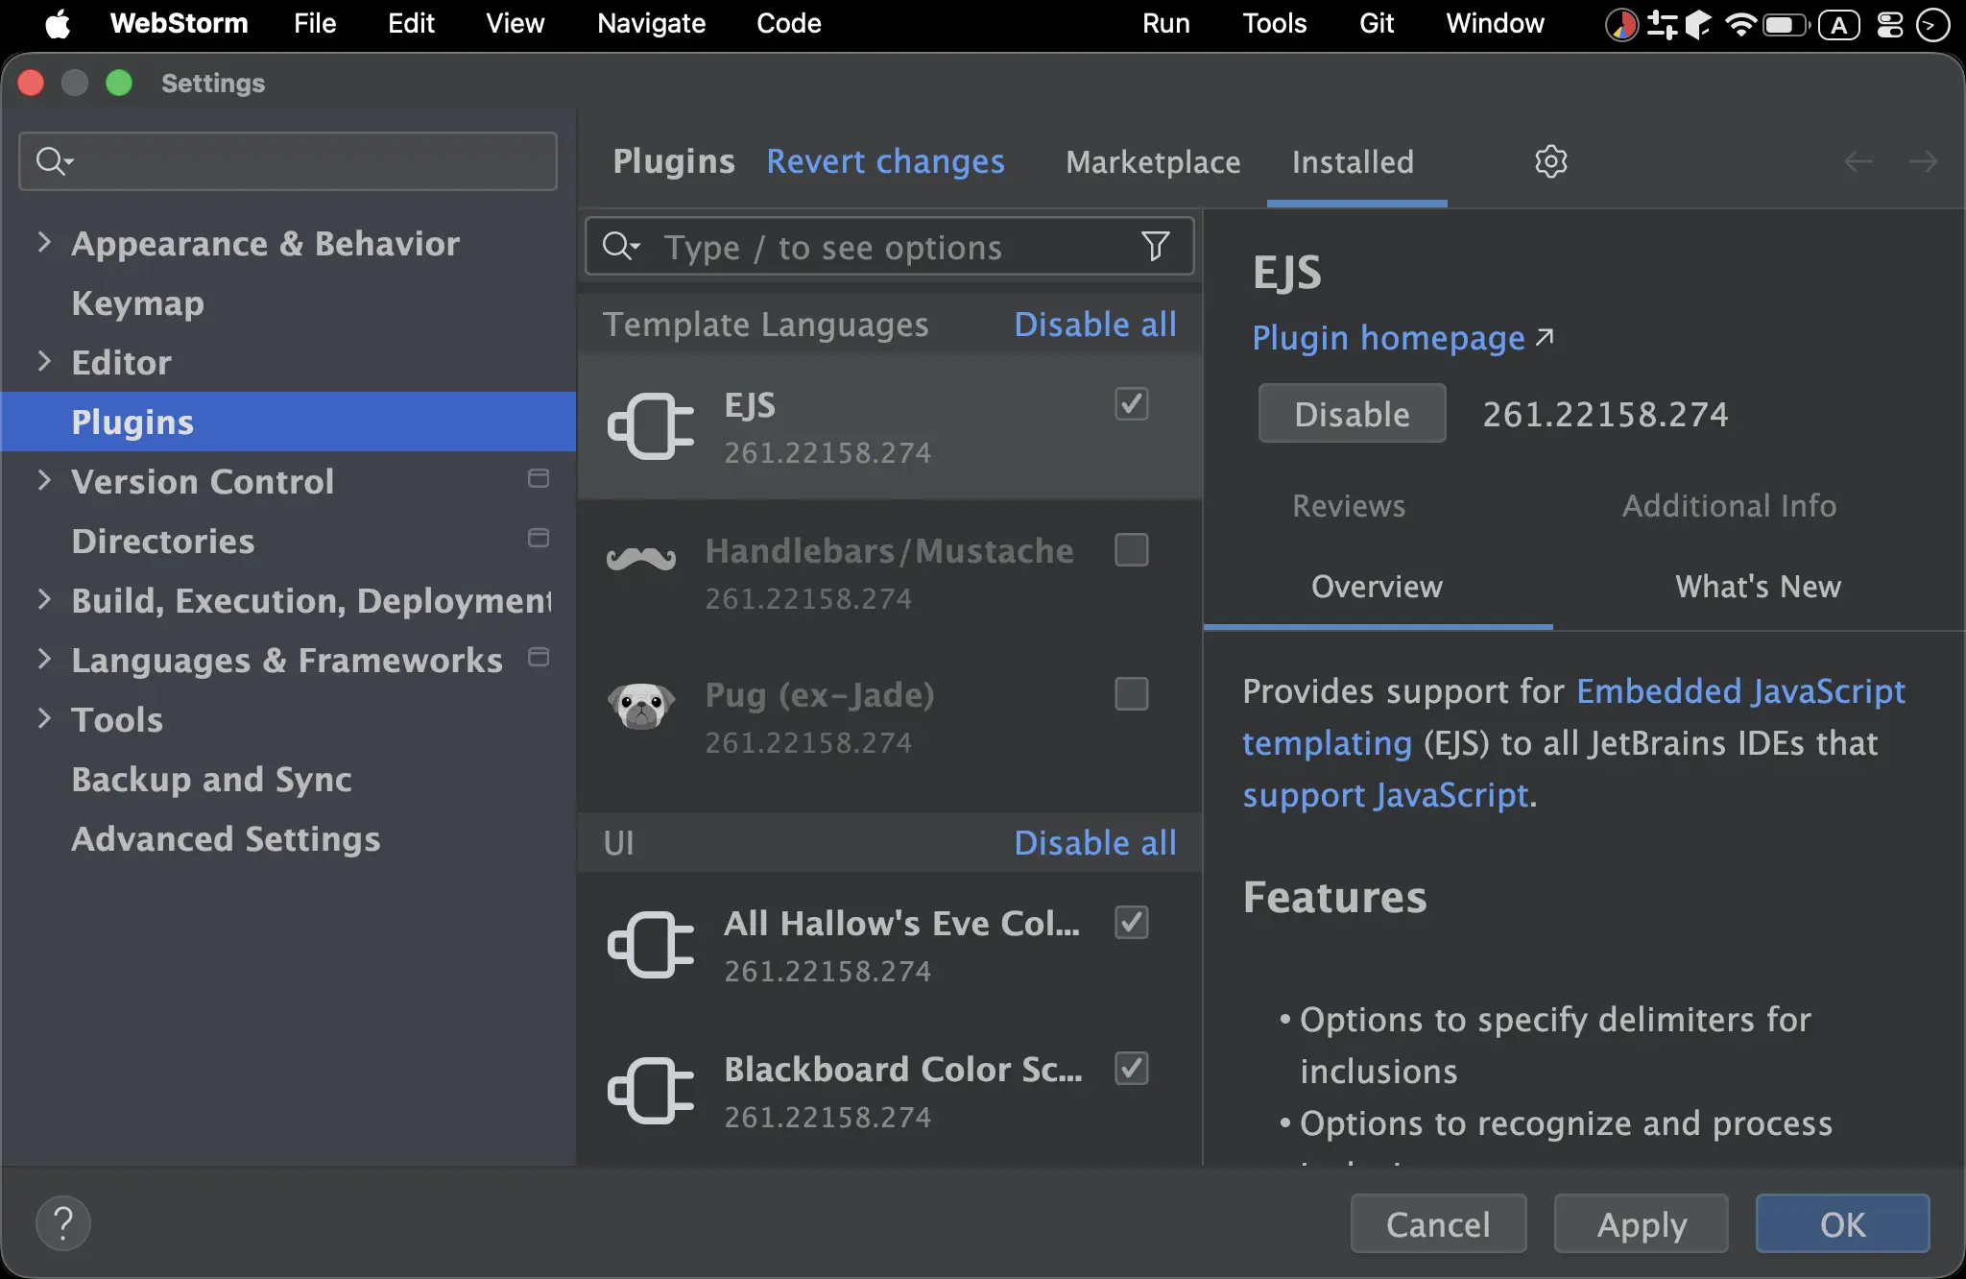The image size is (1966, 1279).
Task: Open the Navigate menu
Action: [x=652, y=23]
